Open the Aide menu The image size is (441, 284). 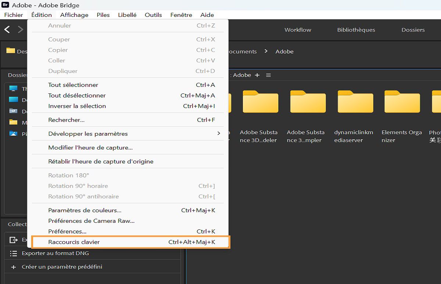[x=207, y=15]
